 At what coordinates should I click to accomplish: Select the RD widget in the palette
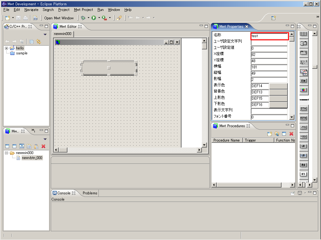(x=303, y=137)
